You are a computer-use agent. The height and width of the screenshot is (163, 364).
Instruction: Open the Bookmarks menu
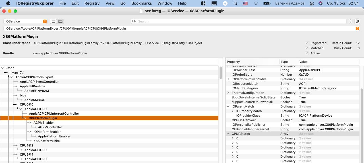142,3
